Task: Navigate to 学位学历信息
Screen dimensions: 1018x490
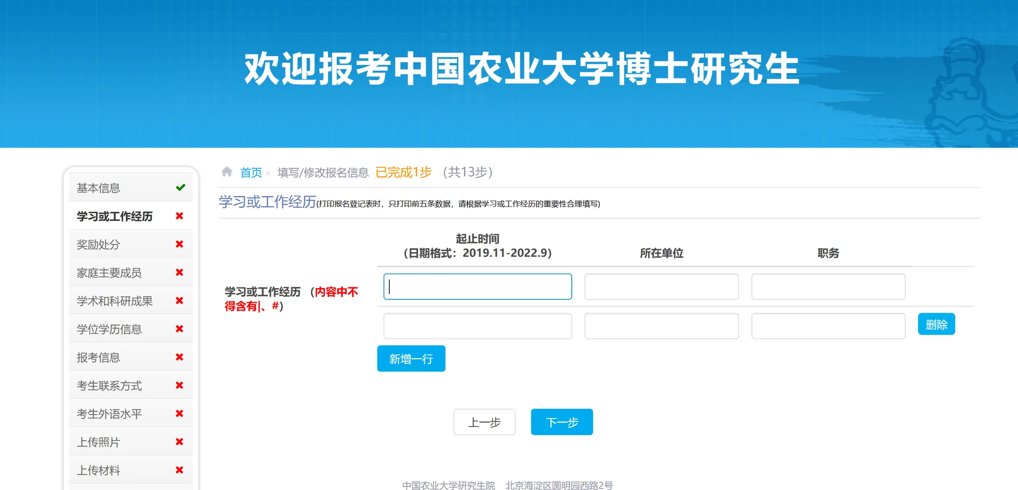Action: (x=110, y=329)
